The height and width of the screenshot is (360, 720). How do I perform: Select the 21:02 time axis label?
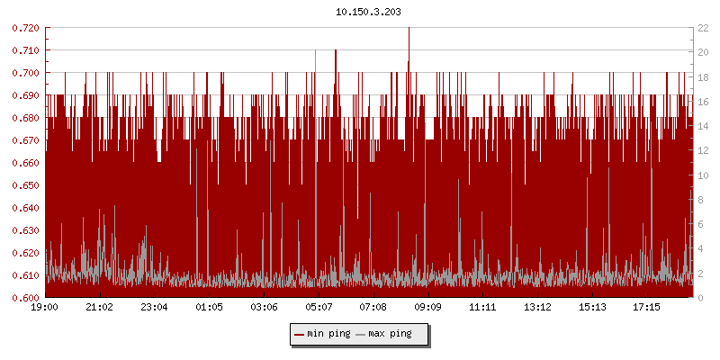pos(99,307)
